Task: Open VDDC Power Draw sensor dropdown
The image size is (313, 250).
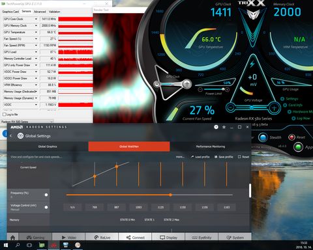Action: tap(36, 72)
